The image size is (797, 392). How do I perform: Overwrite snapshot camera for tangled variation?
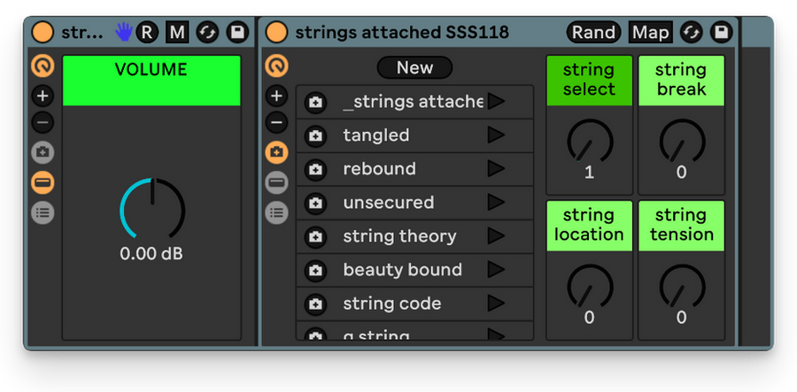315,135
